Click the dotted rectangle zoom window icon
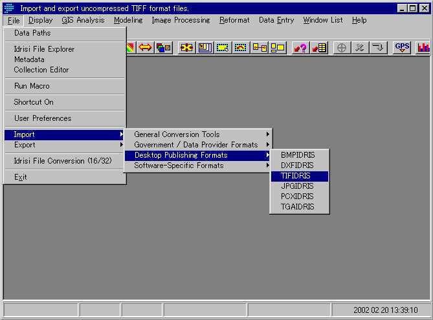 (223, 48)
